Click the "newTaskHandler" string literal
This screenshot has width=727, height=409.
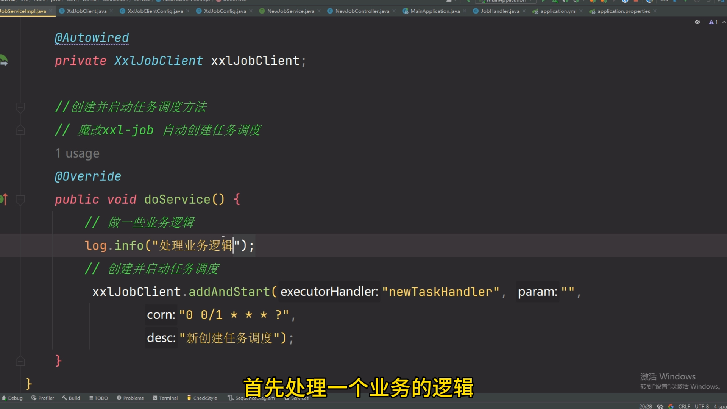[440, 292]
